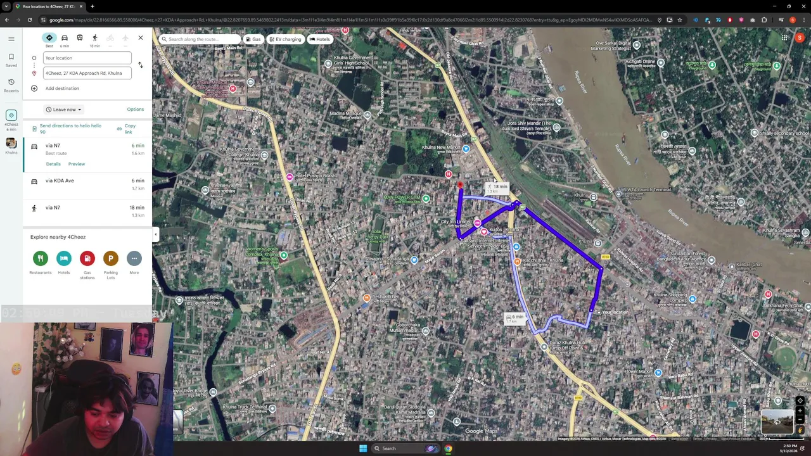Click the Khulna New Market map marker
Image resolution: width=811 pixels, height=456 pixels.
(x=466, y=149)
